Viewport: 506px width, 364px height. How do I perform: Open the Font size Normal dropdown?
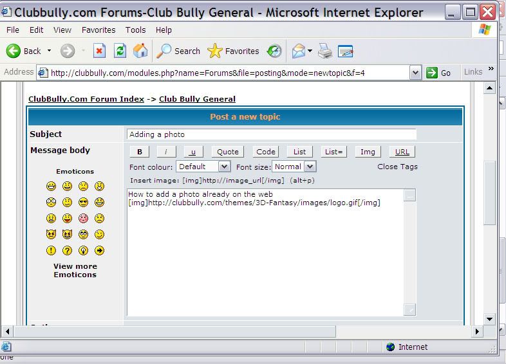(x=294, y=167)
